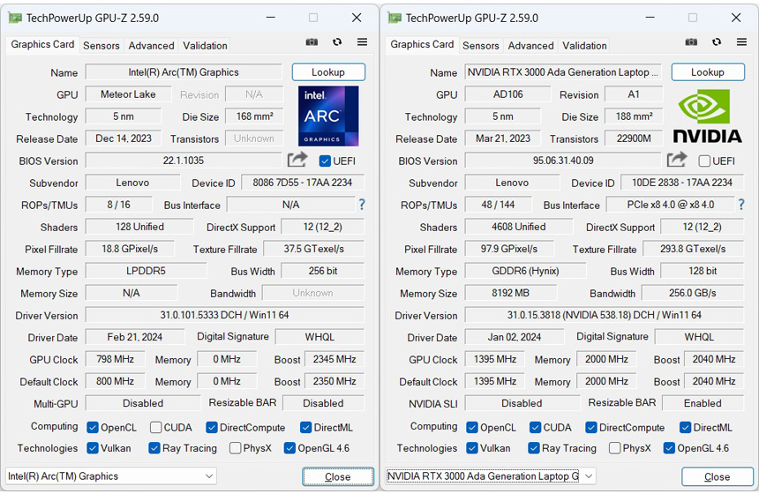Viewport: 759px width, 494px height.
Task: Switch to the Sensors tab in the Intel window
Action: (x=101, y=46)
